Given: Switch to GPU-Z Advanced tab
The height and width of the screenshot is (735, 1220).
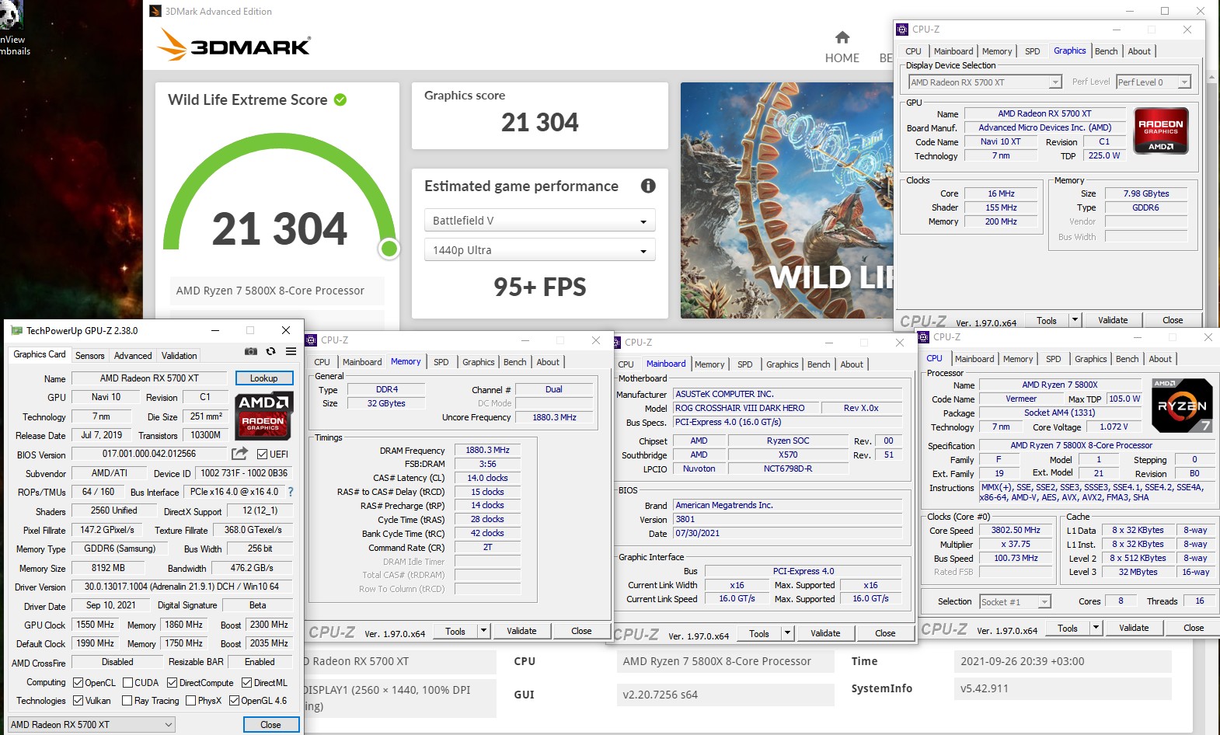Looking at the screenshot, I should [133, 356].
